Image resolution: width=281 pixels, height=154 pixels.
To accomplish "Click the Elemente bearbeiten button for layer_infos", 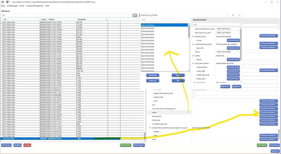I will coord(233,48).
